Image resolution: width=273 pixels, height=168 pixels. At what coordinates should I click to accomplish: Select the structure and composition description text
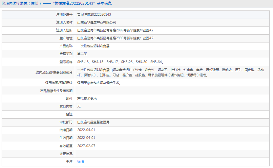click(171, 73)
